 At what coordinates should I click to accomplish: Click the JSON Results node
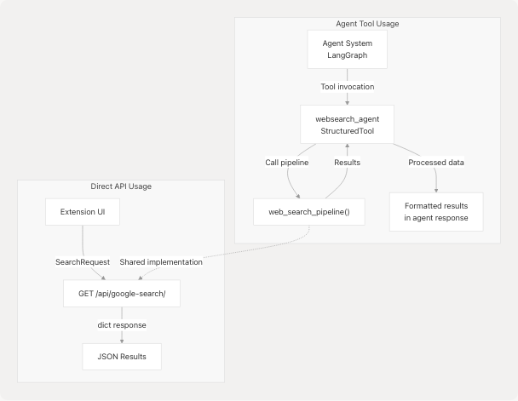122,356
